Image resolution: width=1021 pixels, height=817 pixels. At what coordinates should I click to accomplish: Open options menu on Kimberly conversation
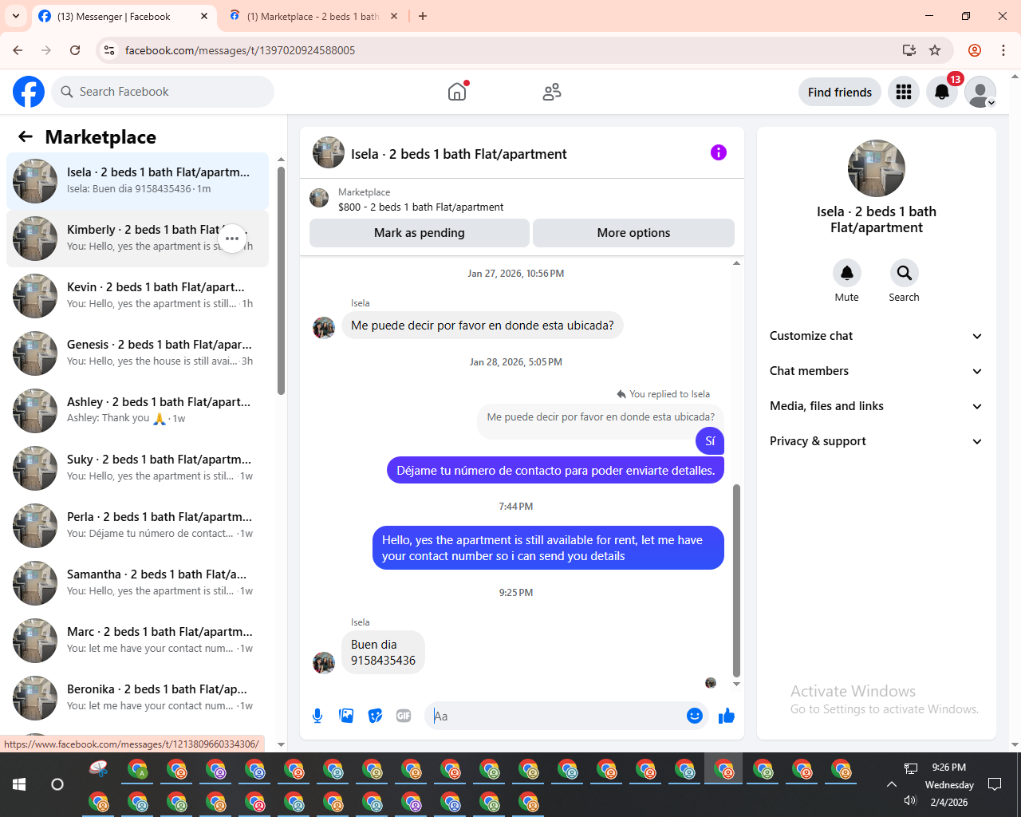click(x=232, y=239)
